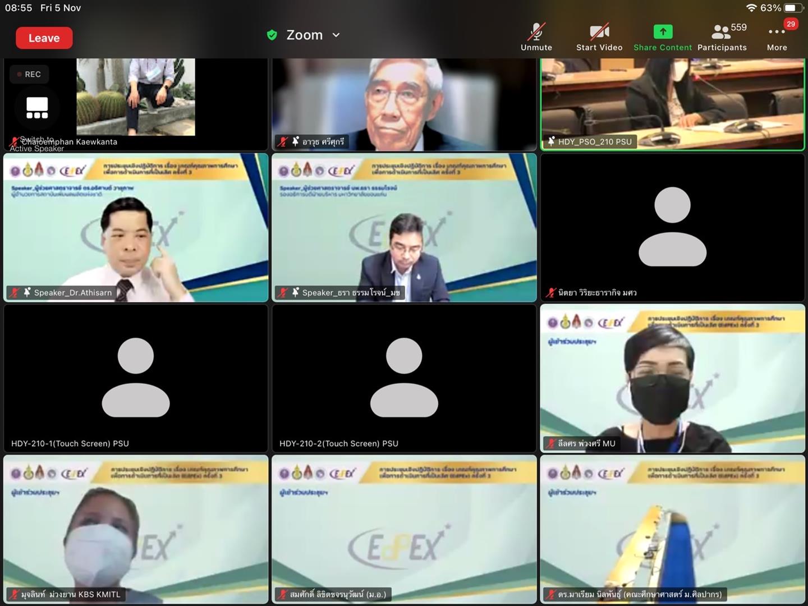Click the pin icon on HDY_PSO_210 PSU
This screenshot has height=606, width=808.
point(552,141)
